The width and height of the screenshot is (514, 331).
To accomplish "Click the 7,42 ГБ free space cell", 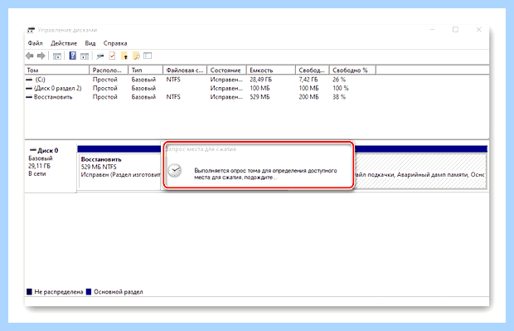I will click(x=308, y=80).
